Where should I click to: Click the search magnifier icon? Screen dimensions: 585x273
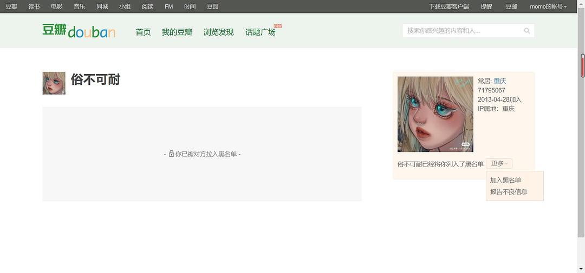[x=527, y=31]
